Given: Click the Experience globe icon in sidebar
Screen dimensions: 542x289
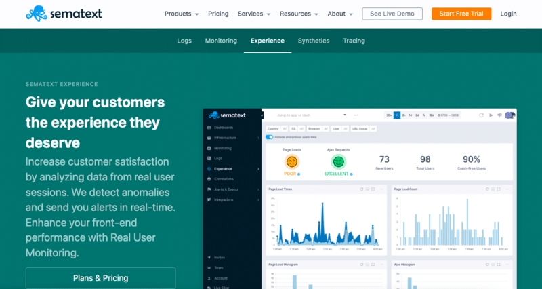Looking at the screenshot, I should point(209,169).
